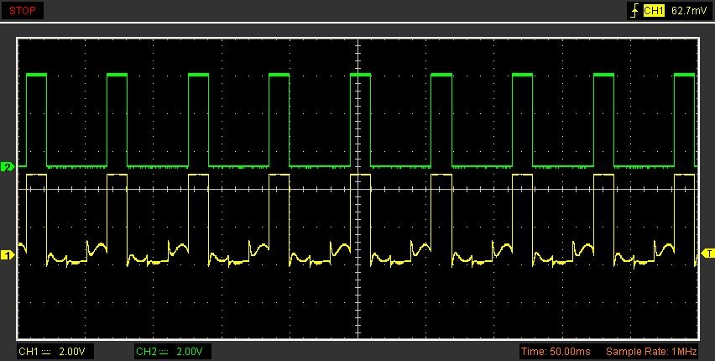The height and width of the screenshot is (361, 715).
Task: Click the Sample Rate: 1MHz readout
Action: click(651, 352)
